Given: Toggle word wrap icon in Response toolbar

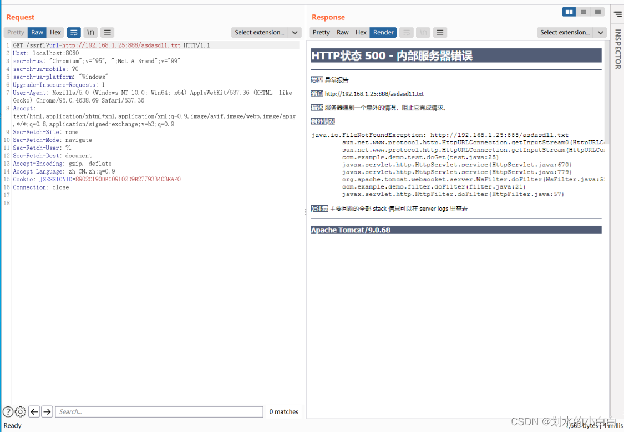Looking at the screenshot, I should pos(407,33).
